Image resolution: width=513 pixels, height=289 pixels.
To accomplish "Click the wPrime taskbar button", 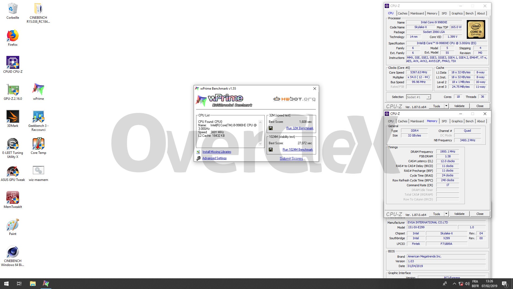I will point(46,284).
